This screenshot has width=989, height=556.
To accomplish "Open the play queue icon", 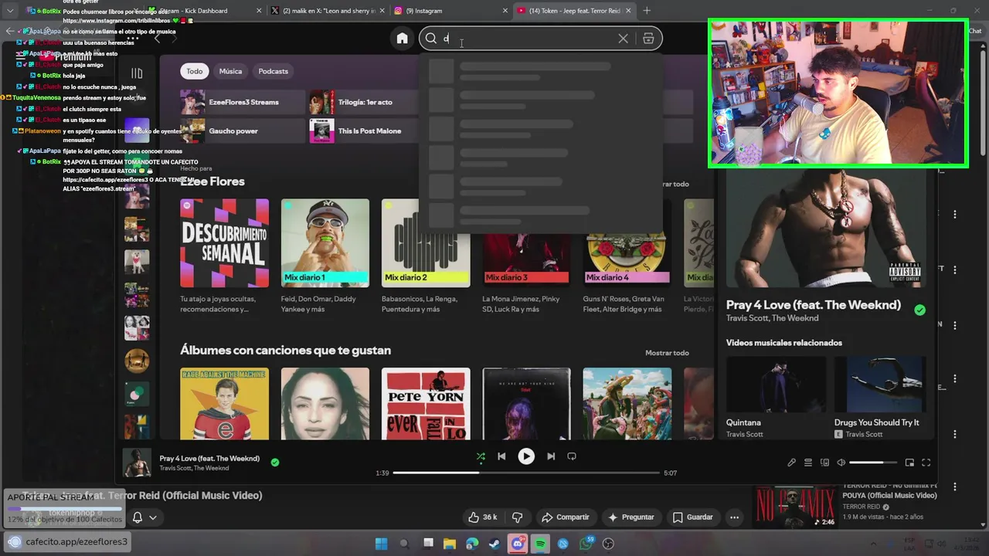I will point(808,463).
